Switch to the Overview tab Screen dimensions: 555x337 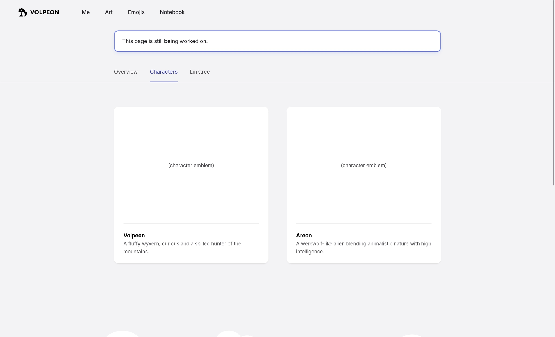point(126,72)
